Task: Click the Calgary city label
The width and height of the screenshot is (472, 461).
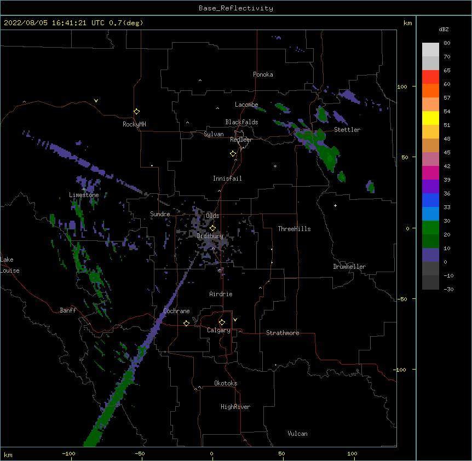Action: pos(218,330)
